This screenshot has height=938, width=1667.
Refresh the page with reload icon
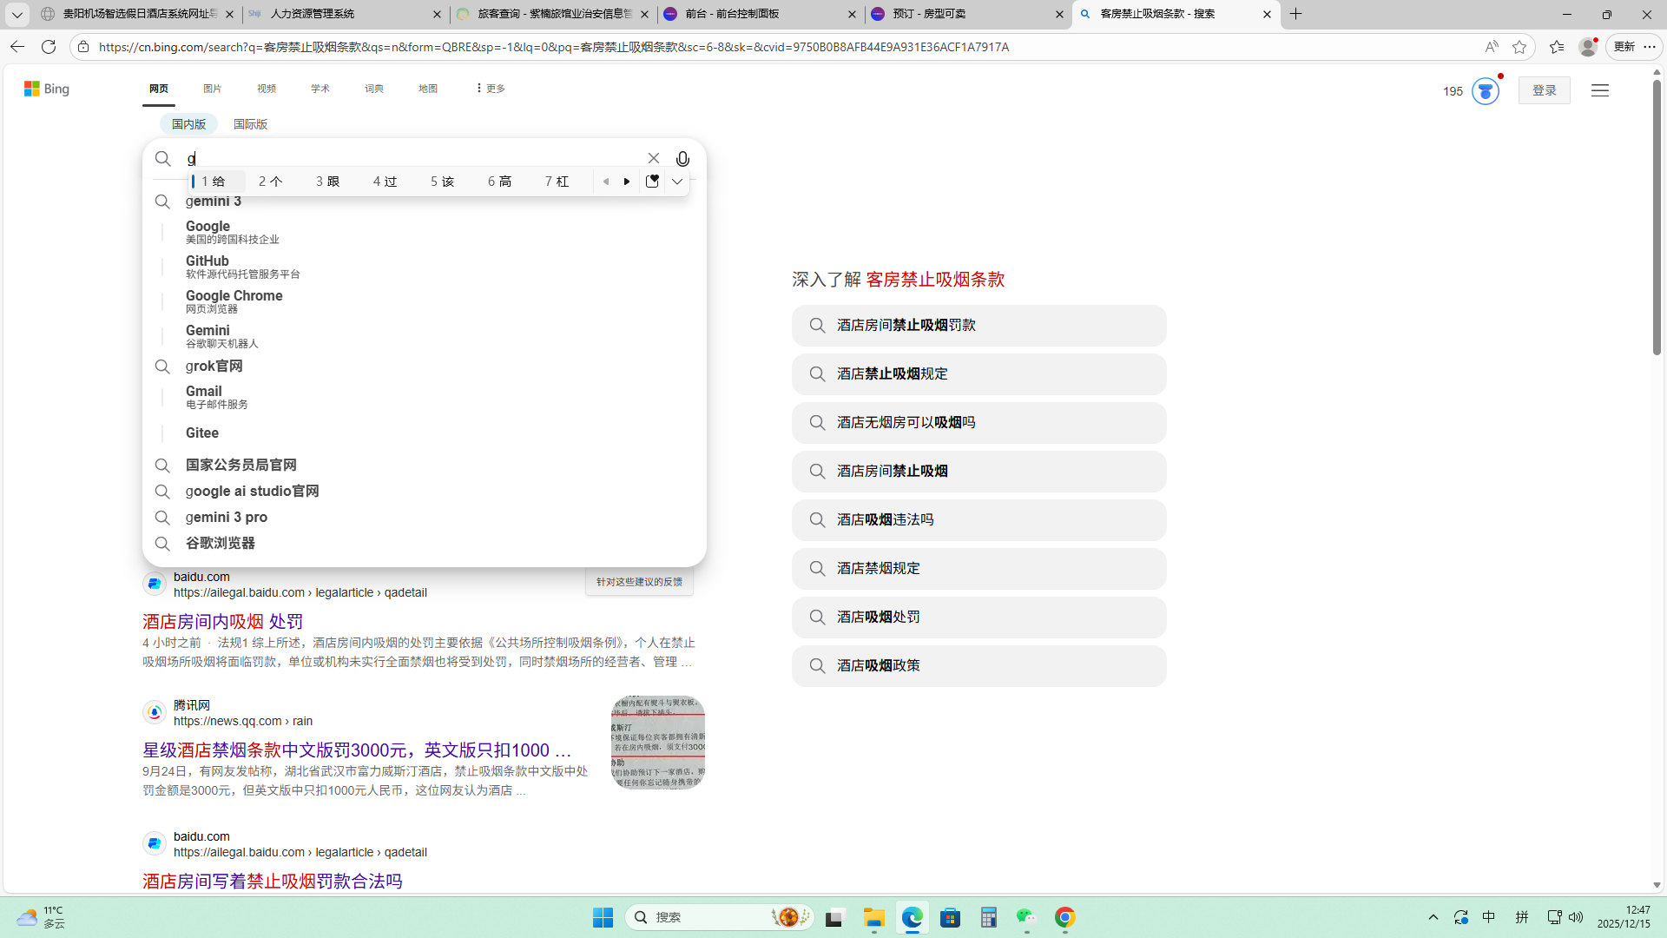click(49, 47)
